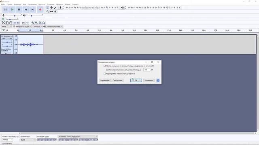259x145 pixels.
Task: Open the selection start and end mode dropdown
Action: (x=78, y=137)
